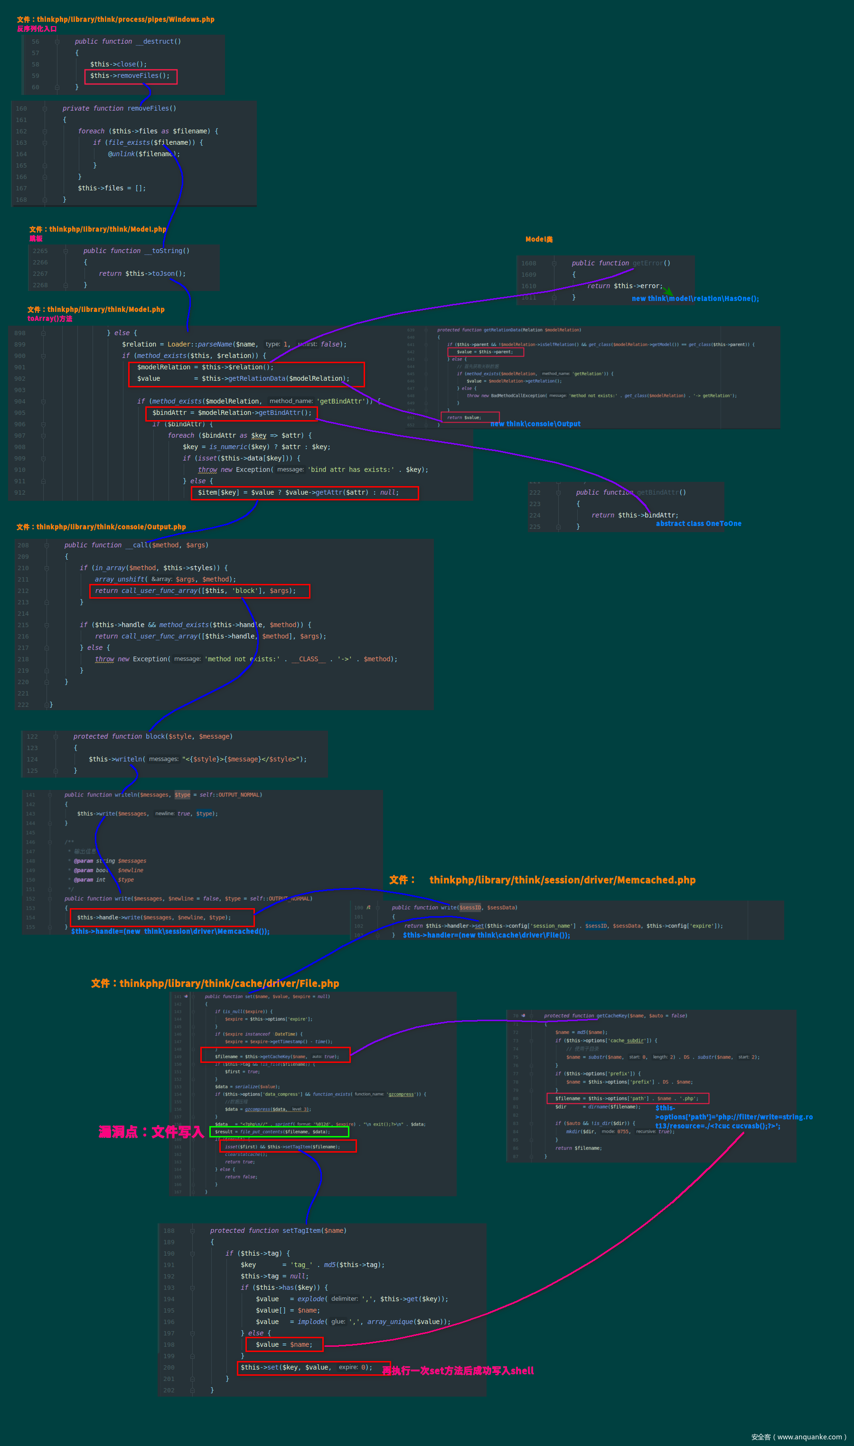Click line number 221 in Output.php gutter
This screenshot has height=1446, width=854.
[x=23, y=694]
